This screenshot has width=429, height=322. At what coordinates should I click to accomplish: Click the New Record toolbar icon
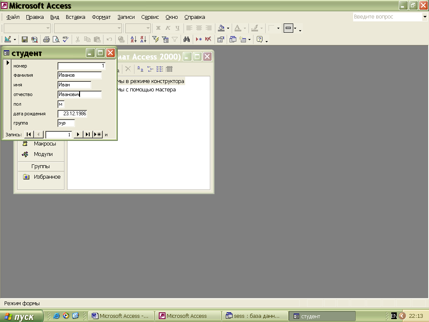tap(199, 39)
